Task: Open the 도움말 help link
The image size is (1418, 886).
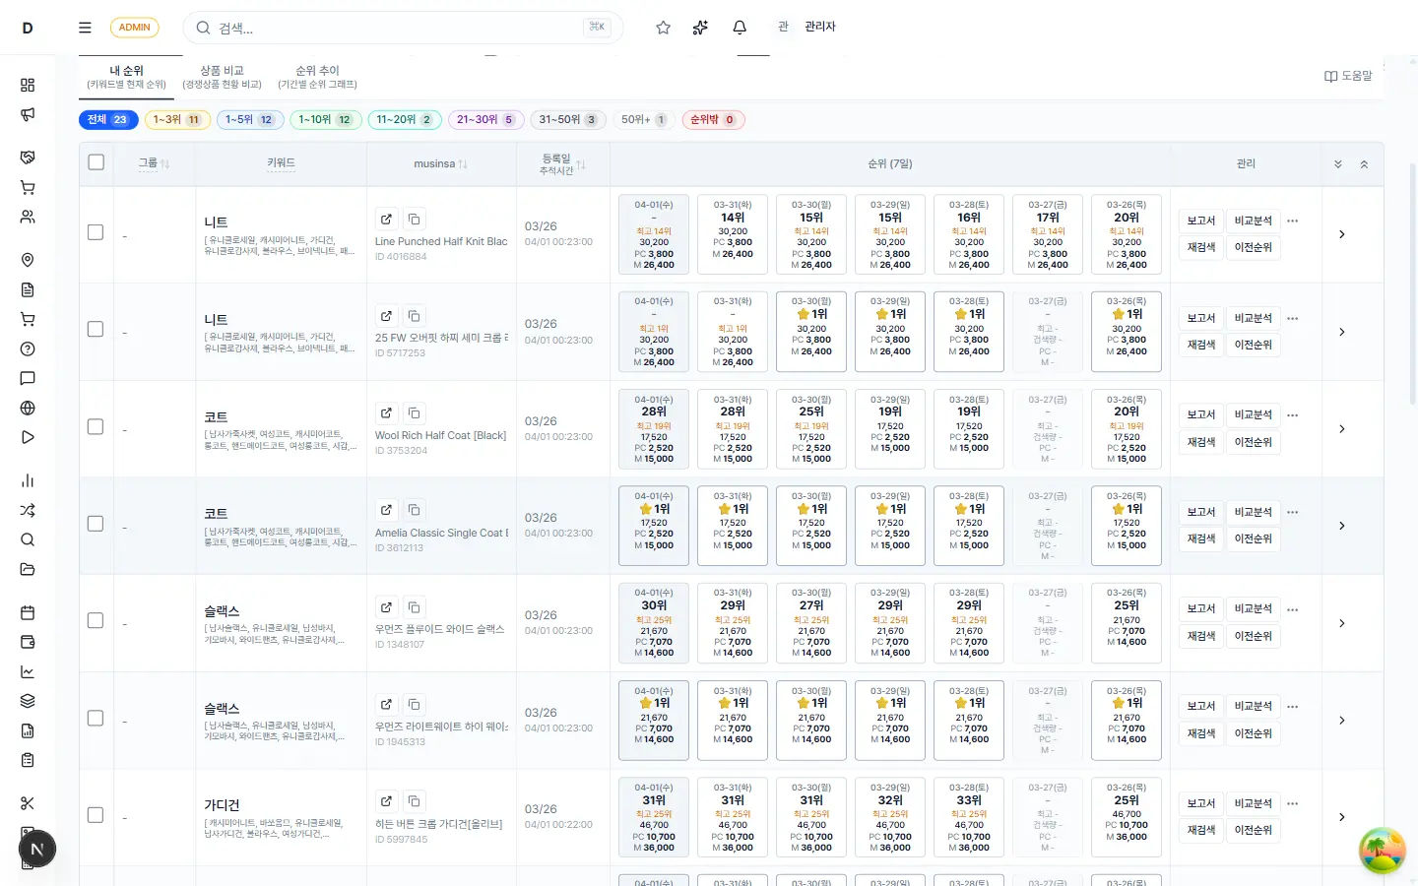Action: coord(1347,75)
